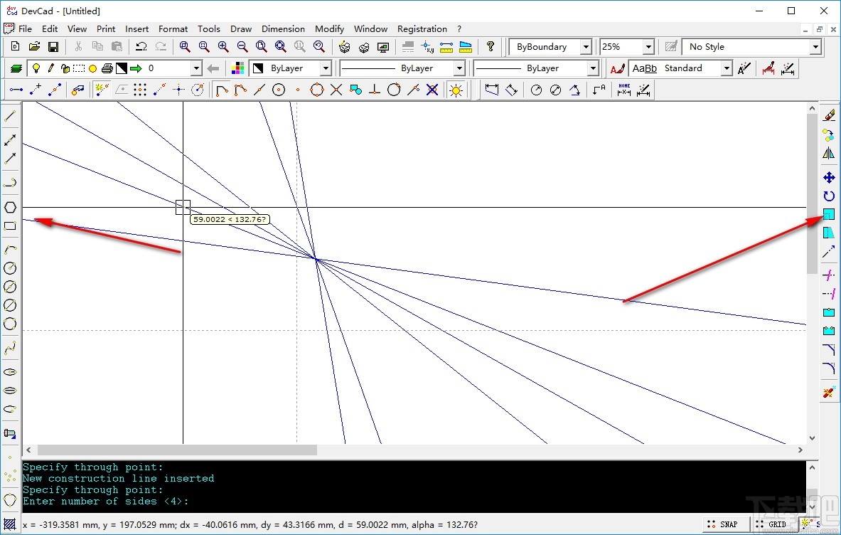The image size is (841, 535).
Task: Expand the 25% dropdown
Action: (648, 47)
